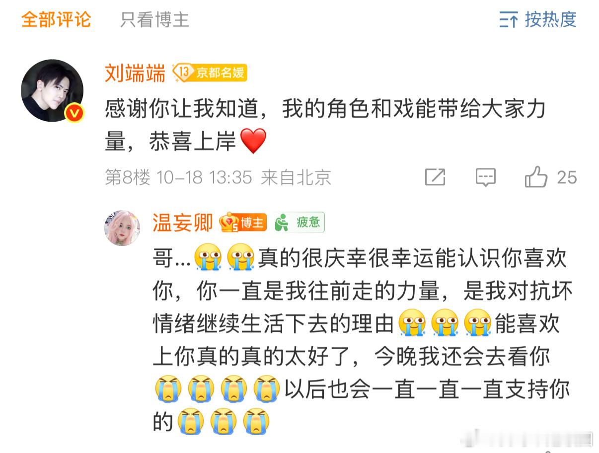Click the red heart emoji after 恭喜上岸
This screenshot has width=599, height=453.
coord(253,141)
